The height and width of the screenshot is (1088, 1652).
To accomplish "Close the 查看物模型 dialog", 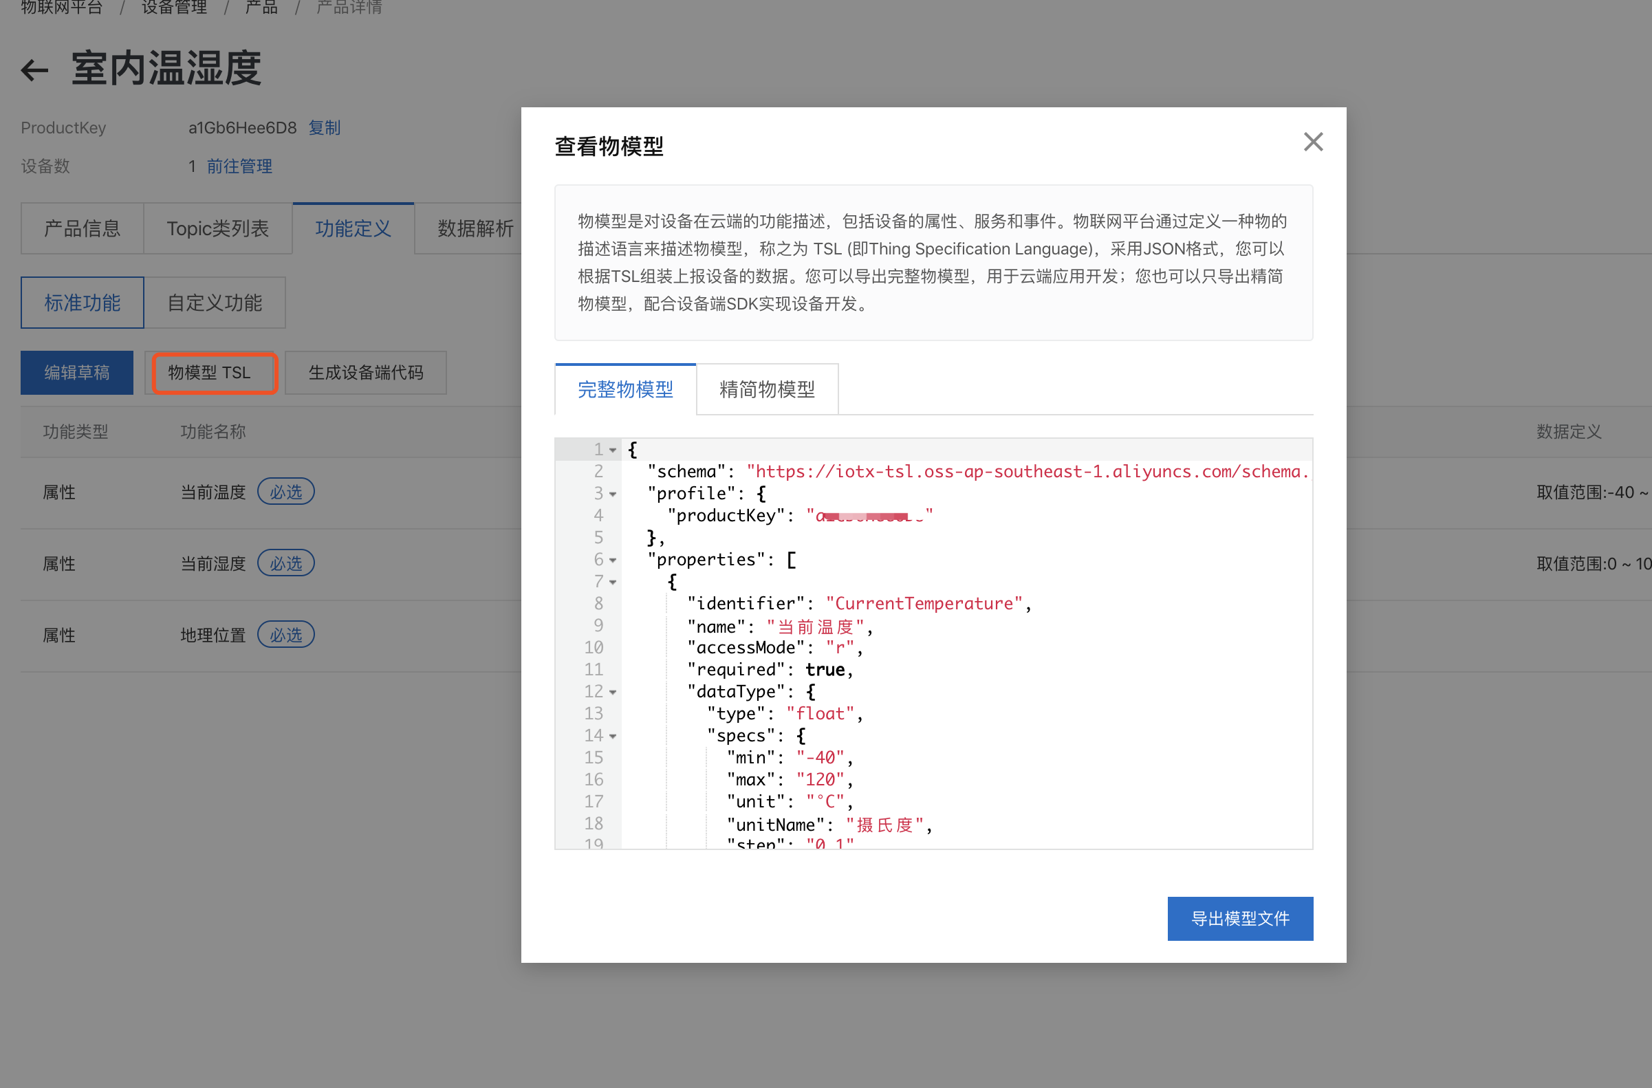I will [1312, 142].
